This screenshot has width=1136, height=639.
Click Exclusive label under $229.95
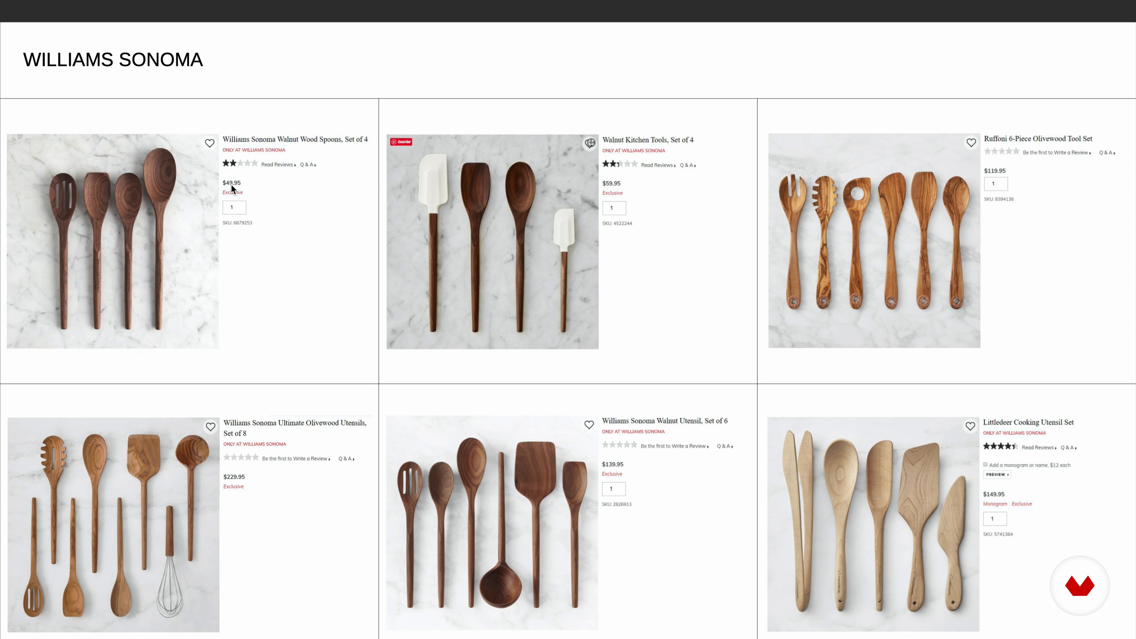point(233,486)
